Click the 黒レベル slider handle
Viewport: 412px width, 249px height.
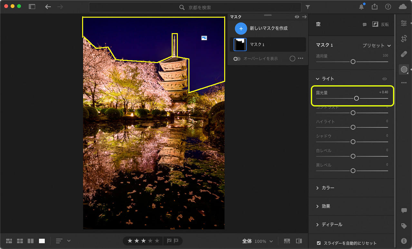click(x=353, y=171)
